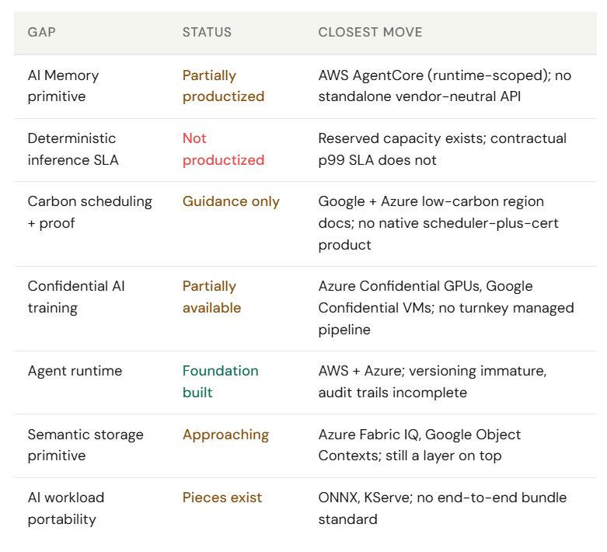Click the Azure Fabric IQ description cell
This screenshot has height=552, width=607.
[x=419, y=445]
